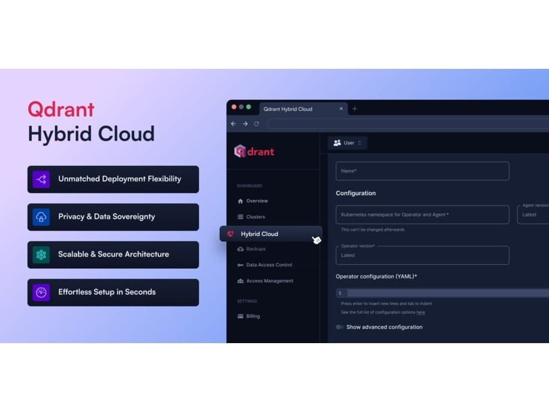Select Hybrid Cloud in the navigation menu

(x=259, y=234)
